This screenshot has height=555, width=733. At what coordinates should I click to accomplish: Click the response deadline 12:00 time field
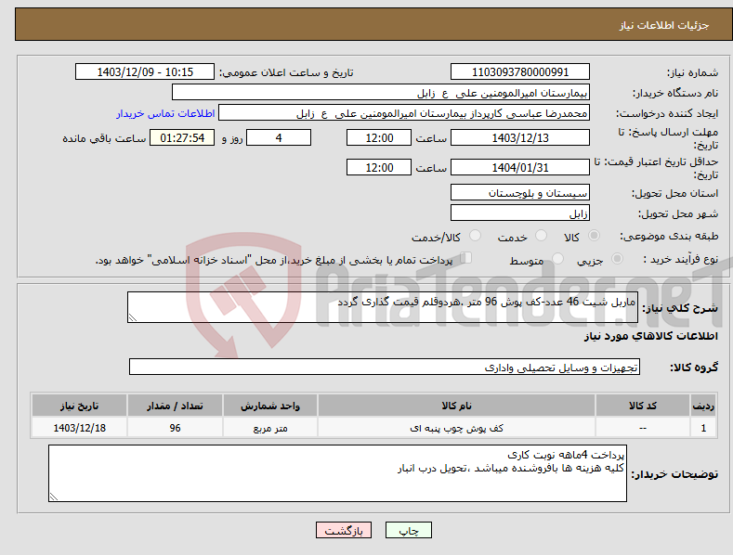[379, 137]
